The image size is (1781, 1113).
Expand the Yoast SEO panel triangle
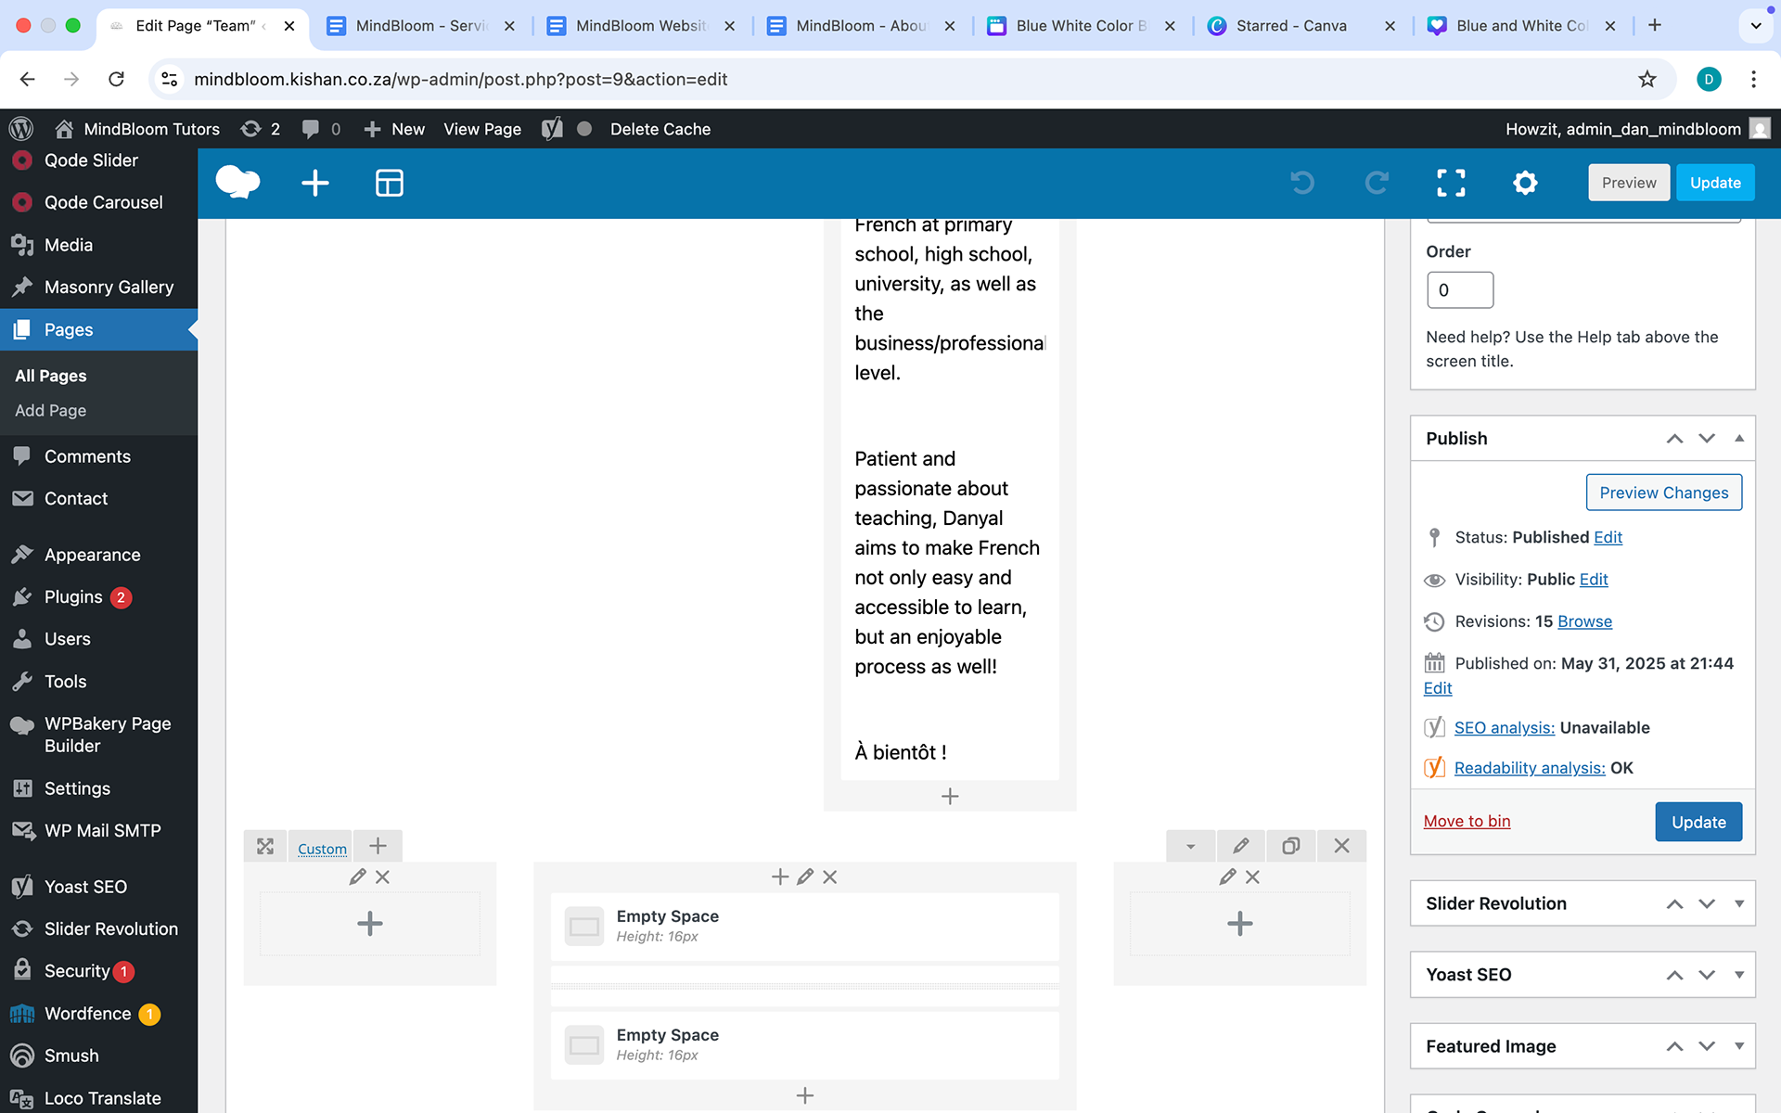pyautogui.click(x=1739, y=975)
